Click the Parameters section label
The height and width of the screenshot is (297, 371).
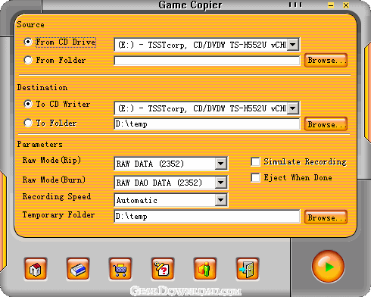pos(39,145)
